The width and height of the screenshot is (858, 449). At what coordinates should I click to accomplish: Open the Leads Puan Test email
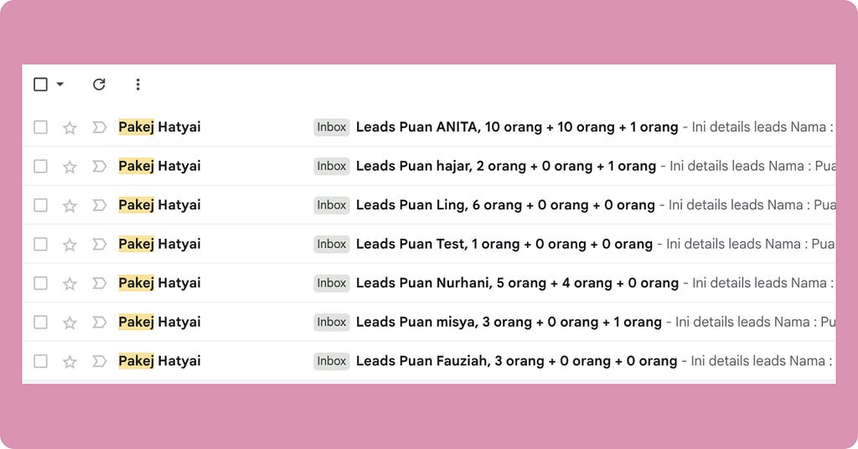(x=504, y=244)
